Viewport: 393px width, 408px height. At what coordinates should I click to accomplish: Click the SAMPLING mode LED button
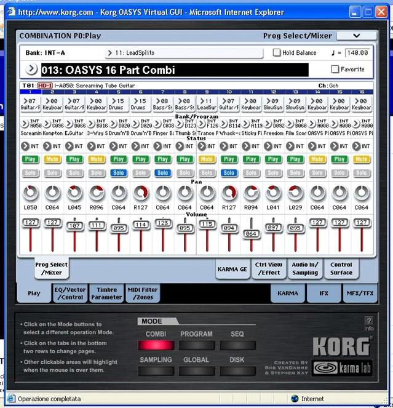tap(156, 371)
